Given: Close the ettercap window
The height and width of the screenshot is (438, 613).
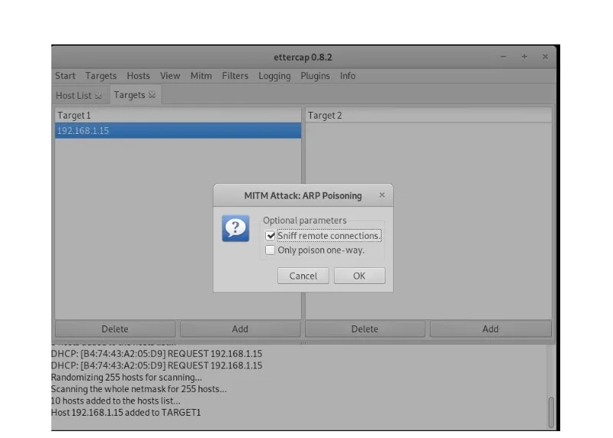Looking at the screenshot, I should (x=545, y=57).
